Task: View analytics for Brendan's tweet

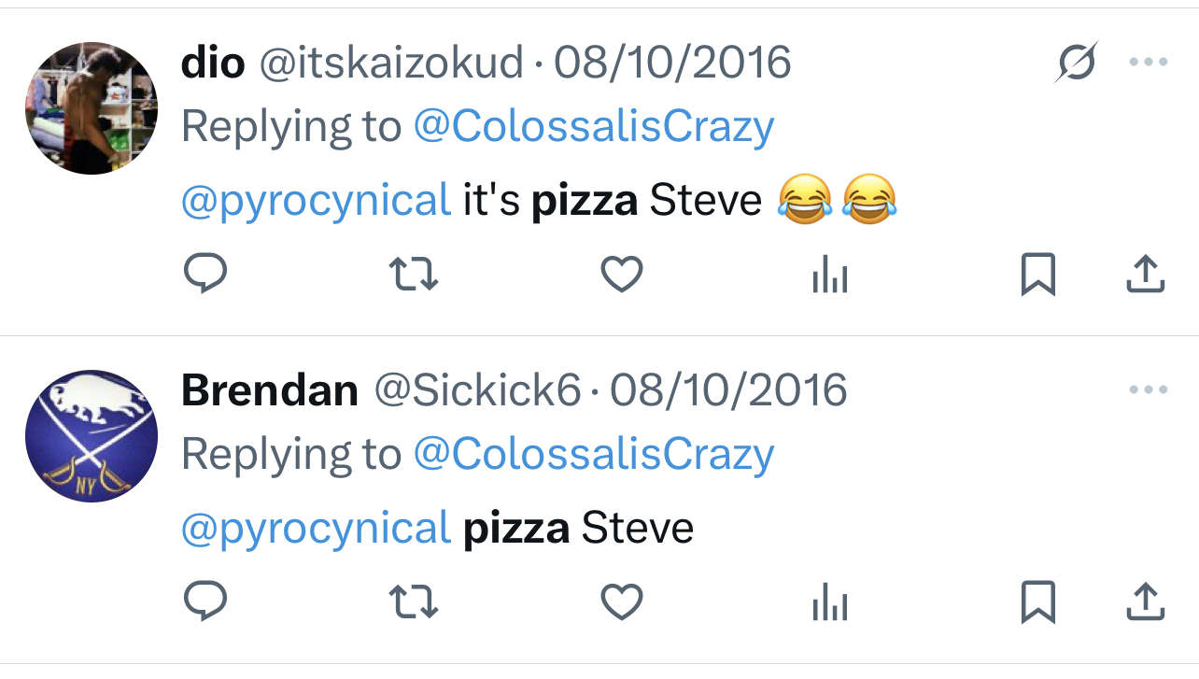Action: [829, 602]
